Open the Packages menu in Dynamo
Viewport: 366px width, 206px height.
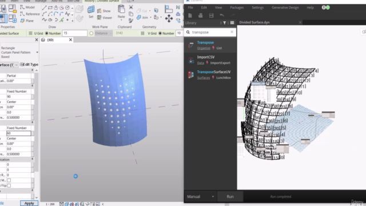237,7
